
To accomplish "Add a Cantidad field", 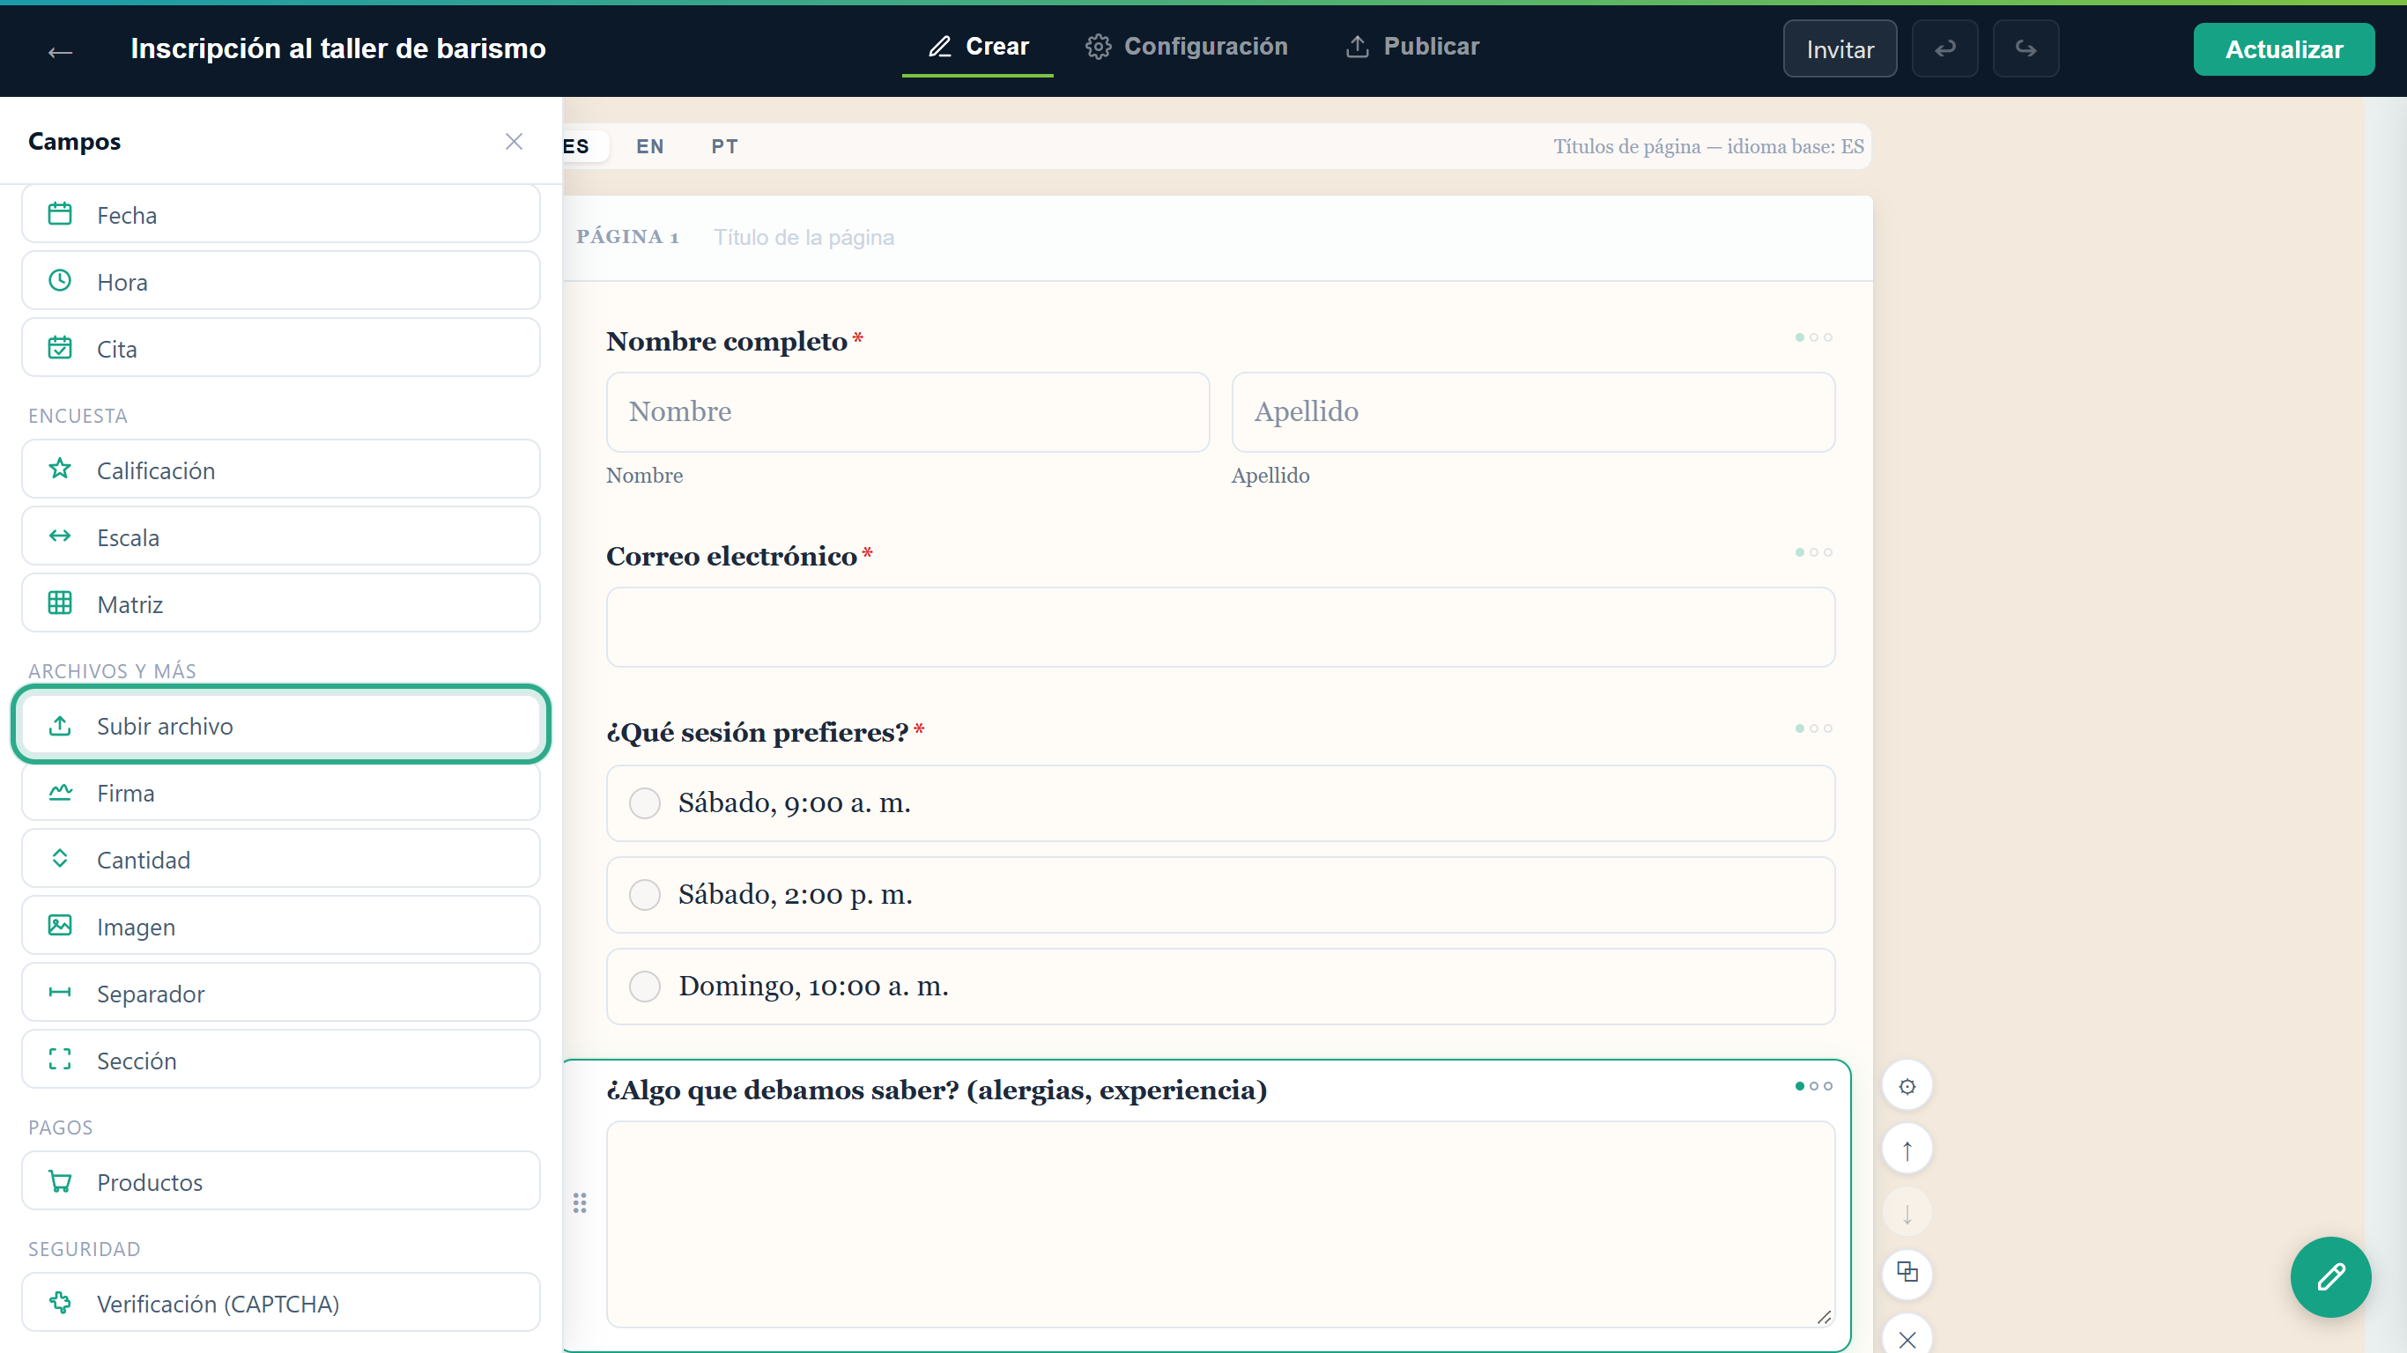I will pyautogui.click(x=281, y=859).
